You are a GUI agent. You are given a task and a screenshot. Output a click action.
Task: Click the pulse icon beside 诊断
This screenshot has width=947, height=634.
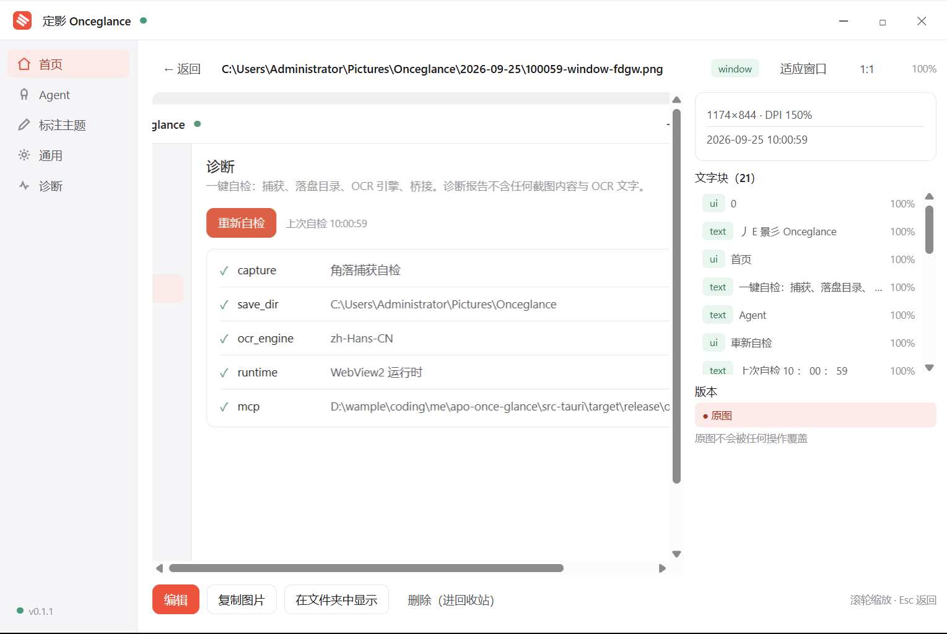pyautogui.click(x=24, y=185)
